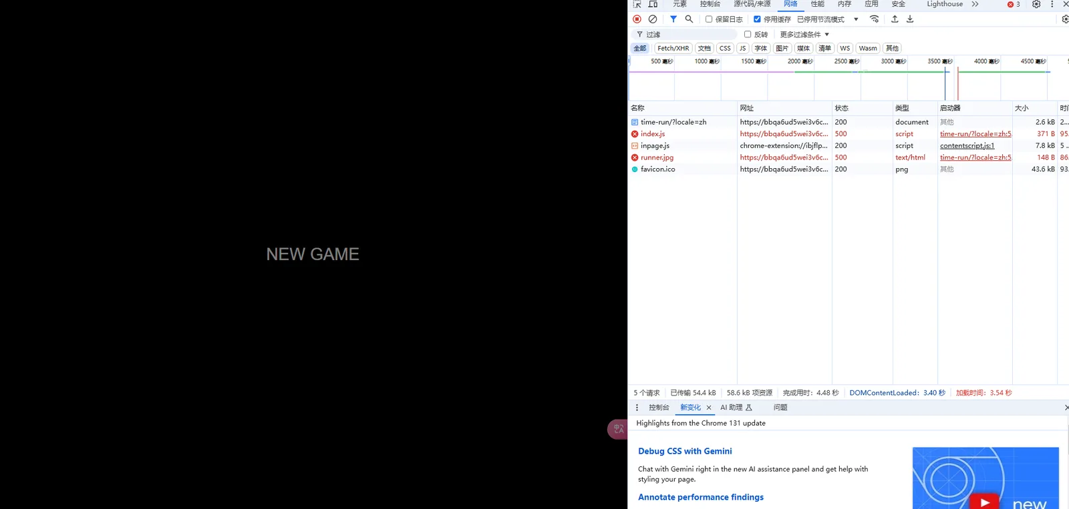Toggle the network filter funnel icon
The height and width of the screenshot is (509, 1069).
pos(673,19)
